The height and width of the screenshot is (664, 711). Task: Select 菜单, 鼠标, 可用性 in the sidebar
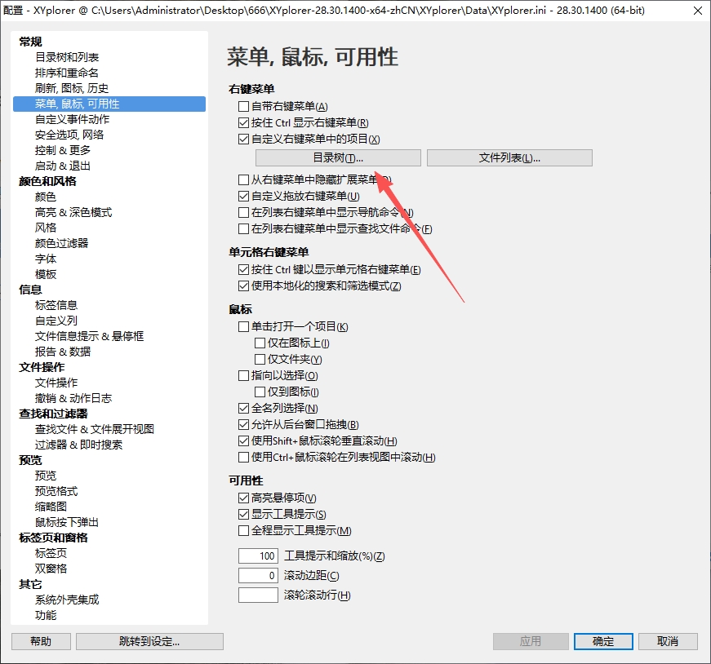coord(109,104)
